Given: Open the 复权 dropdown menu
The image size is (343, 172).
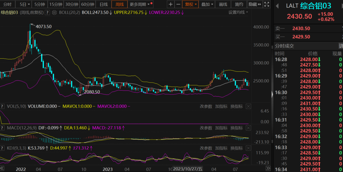Looking at the screenshot, I should pyautogui.click(x=190, y=4).
